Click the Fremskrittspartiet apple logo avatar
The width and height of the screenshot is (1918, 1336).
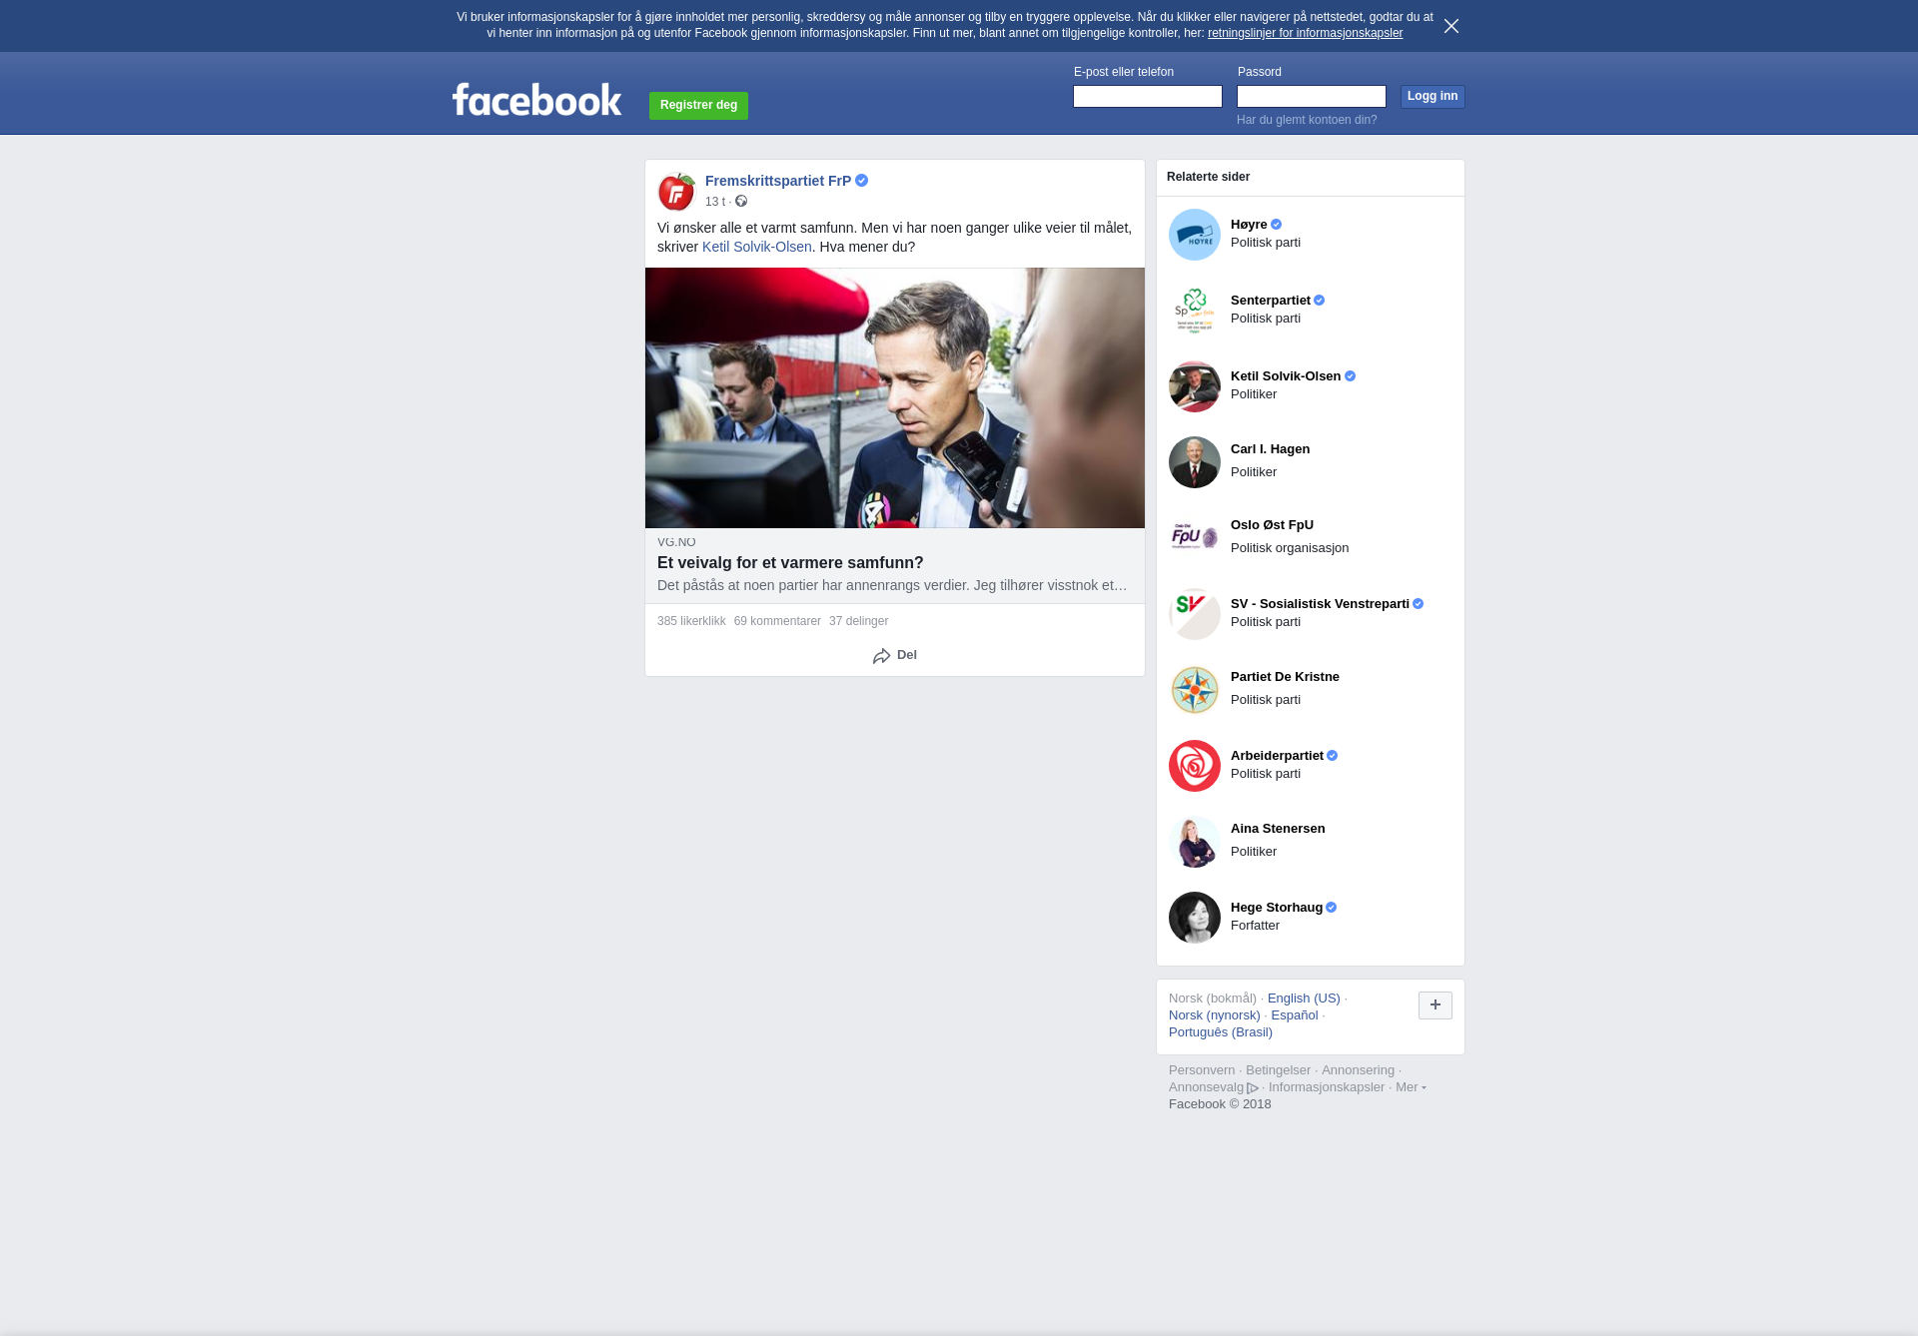point(676,191)
